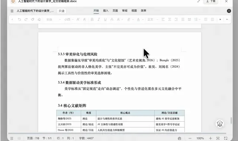
Task: Show more toolbar items with right arrow
Action: click(220, 19)
